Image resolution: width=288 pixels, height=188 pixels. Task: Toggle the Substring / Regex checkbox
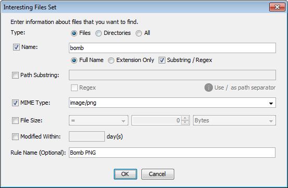(x=162, y=60)
